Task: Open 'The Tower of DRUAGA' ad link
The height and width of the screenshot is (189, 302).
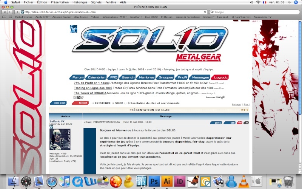Action: point(90,93)
